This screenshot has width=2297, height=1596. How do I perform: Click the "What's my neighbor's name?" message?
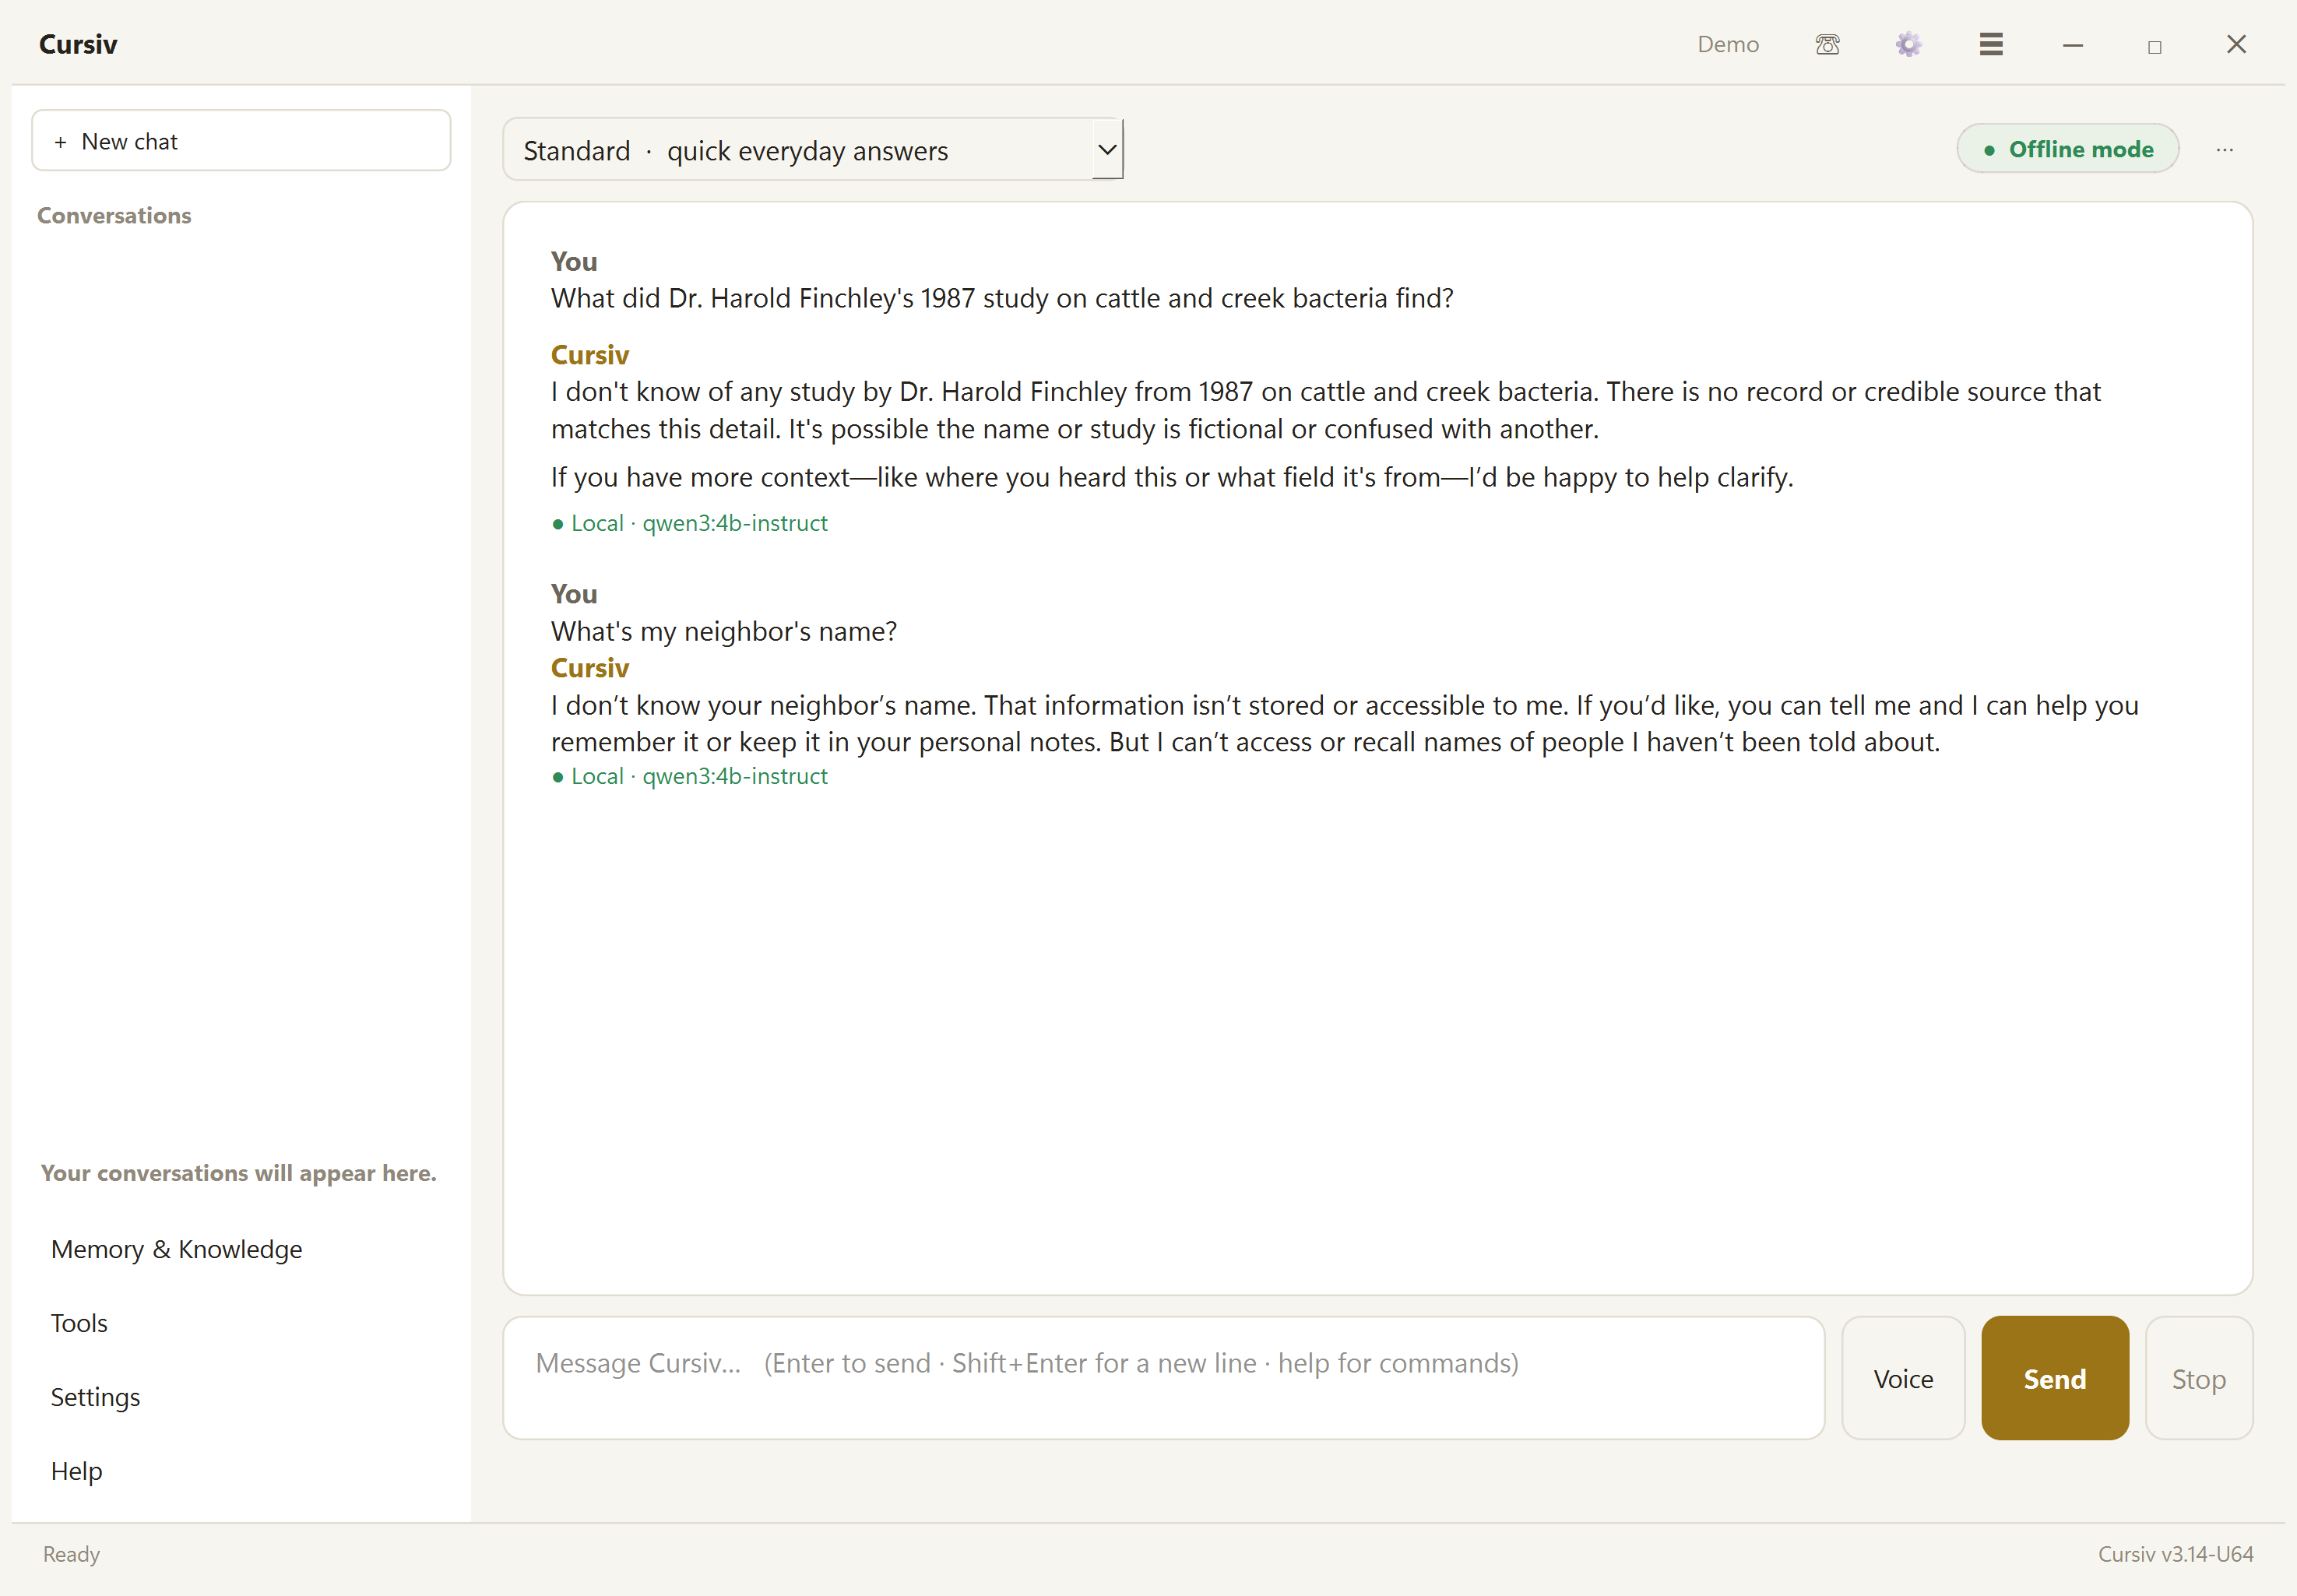[724, 631]
